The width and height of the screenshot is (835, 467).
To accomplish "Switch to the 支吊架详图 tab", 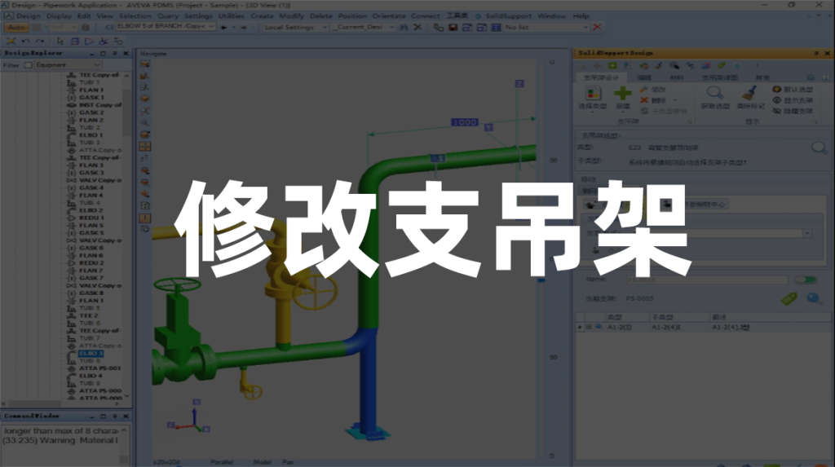I will click(719, 77).
